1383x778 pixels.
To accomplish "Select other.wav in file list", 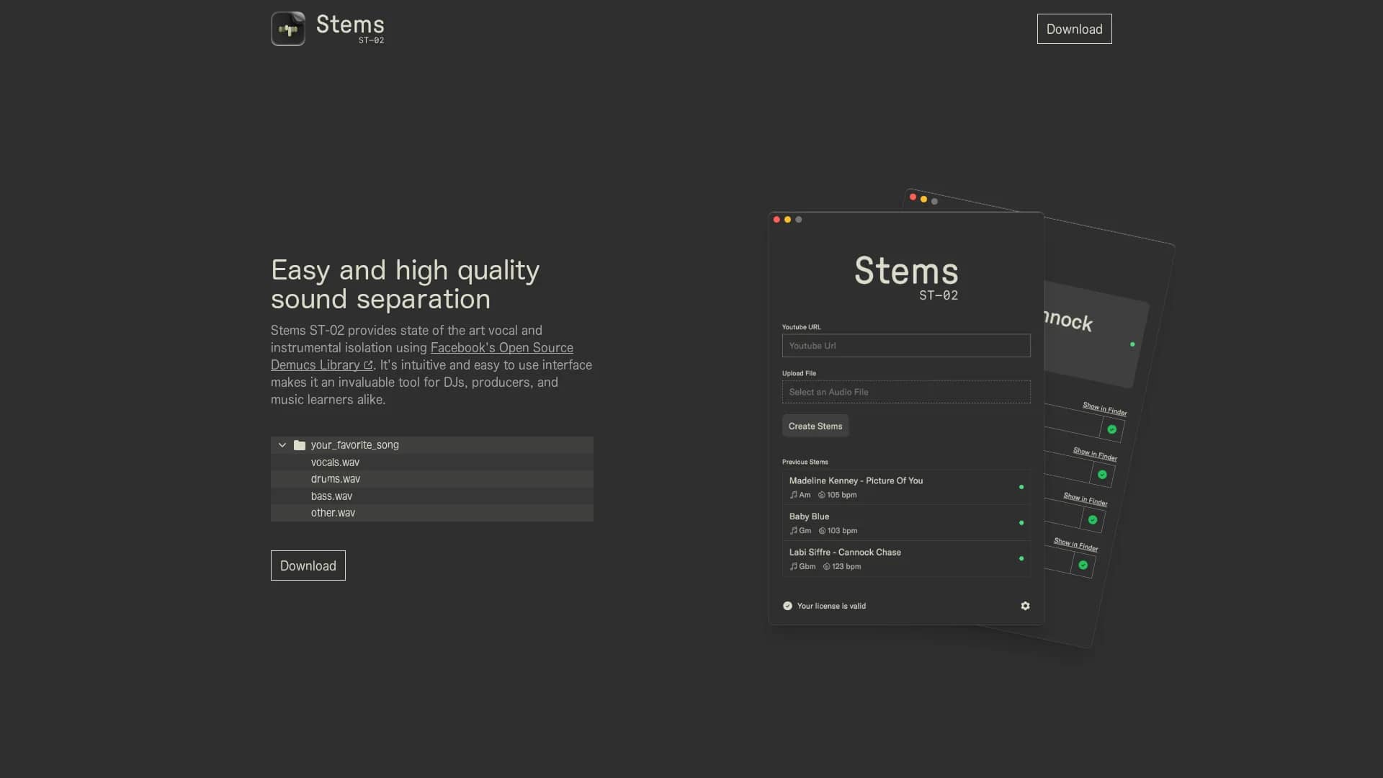I will tap(432, 513).
